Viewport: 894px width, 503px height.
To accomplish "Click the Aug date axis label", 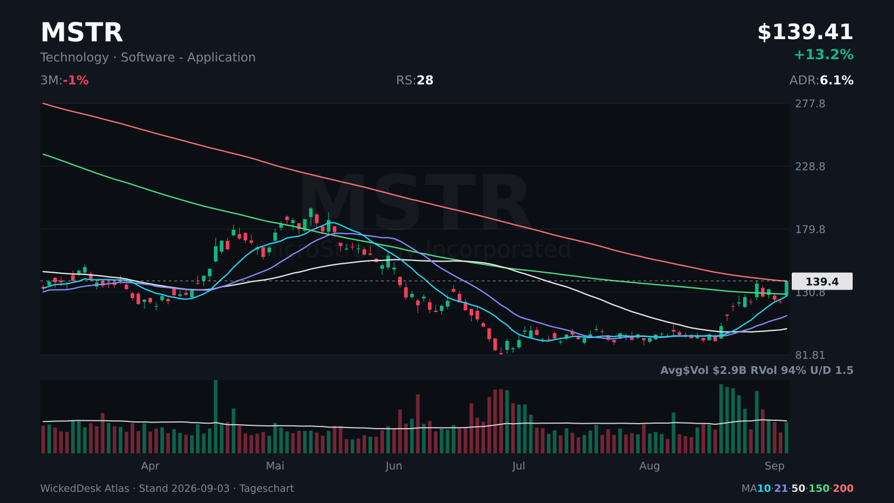I will pyautogui.click(x=650, y=466).
